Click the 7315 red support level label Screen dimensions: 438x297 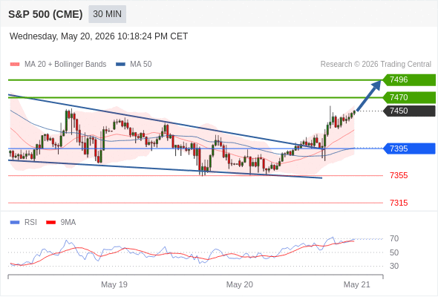[x=399, y=203]
